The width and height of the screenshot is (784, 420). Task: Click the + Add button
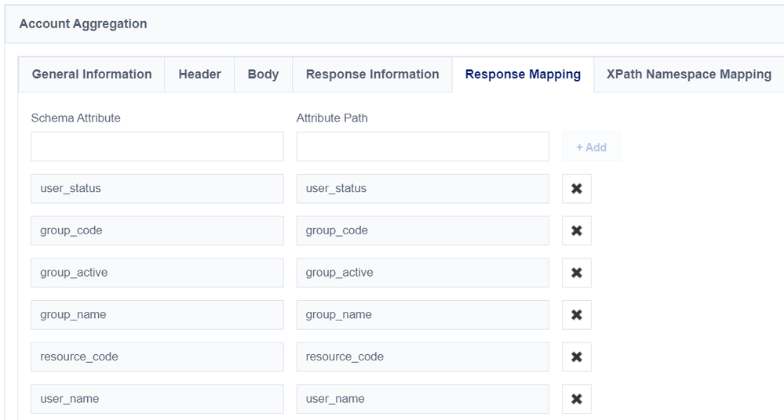tap(591, 147)
